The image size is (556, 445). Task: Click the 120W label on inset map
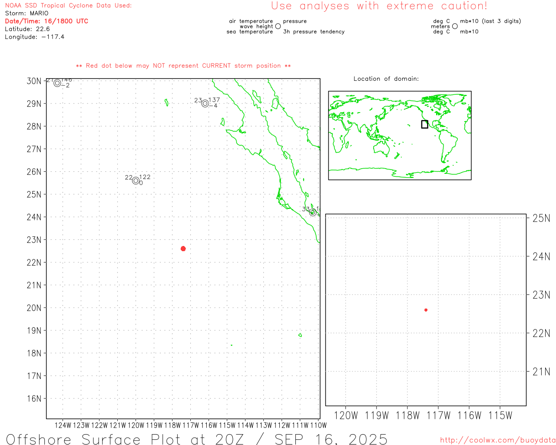[346, 415]
